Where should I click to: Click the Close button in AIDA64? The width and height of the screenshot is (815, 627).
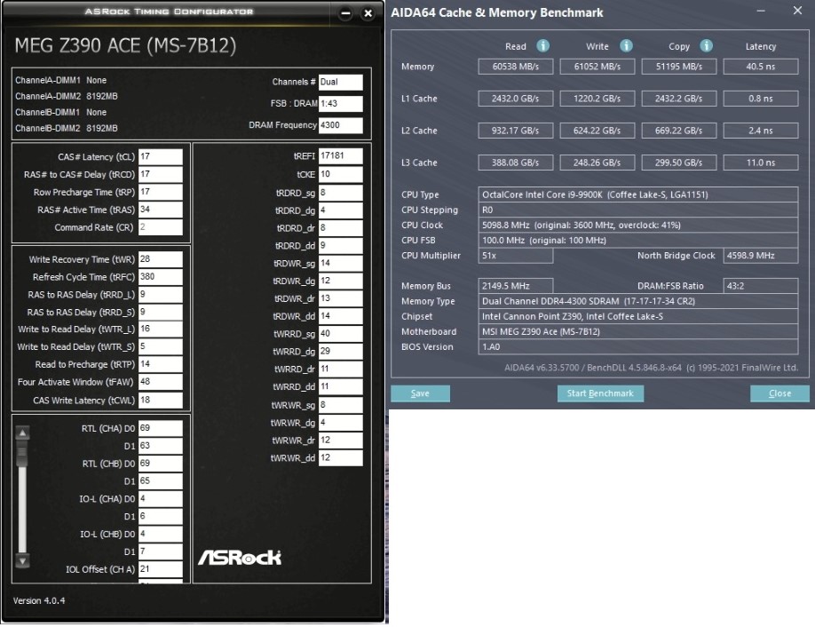click(x=779, y=393)
